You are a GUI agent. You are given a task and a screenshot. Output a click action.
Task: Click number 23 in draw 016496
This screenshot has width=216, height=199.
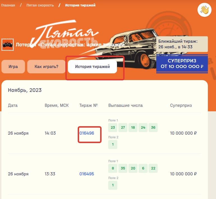tap(113, 128)
